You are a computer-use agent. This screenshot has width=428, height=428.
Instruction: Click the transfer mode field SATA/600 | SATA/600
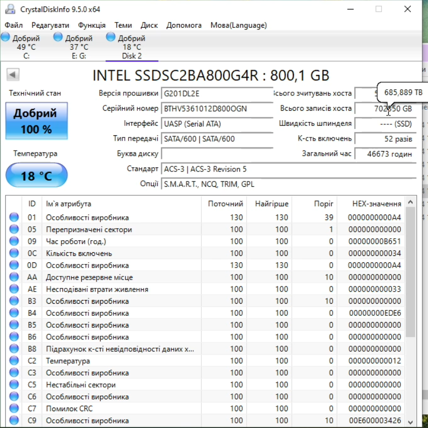pyautogui.click(x=217, y=139)
